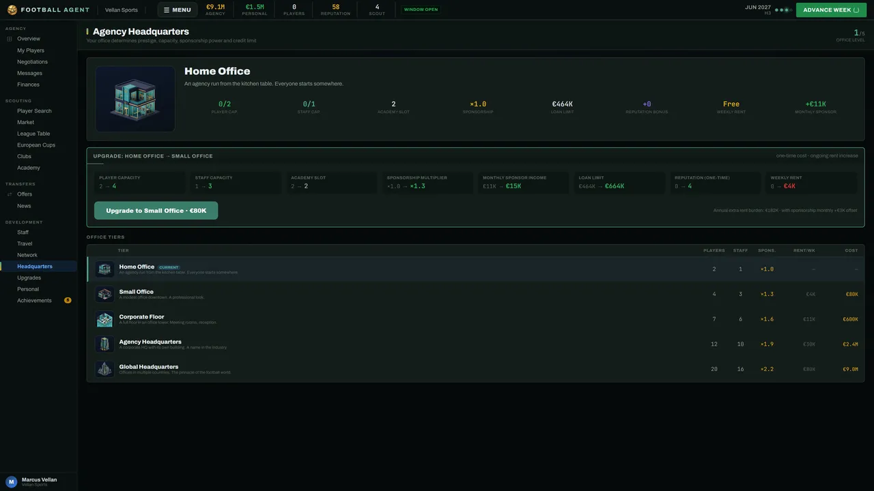The height and width of the screenshot is (491, 874).
Task: Click the 58 Reputation stat
Action: [335, 10]
